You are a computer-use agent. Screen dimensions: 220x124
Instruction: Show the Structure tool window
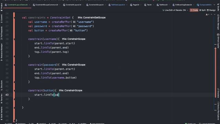pos(1,85)
